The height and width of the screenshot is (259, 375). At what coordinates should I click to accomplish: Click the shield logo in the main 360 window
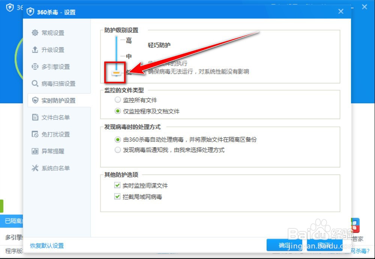10,8
